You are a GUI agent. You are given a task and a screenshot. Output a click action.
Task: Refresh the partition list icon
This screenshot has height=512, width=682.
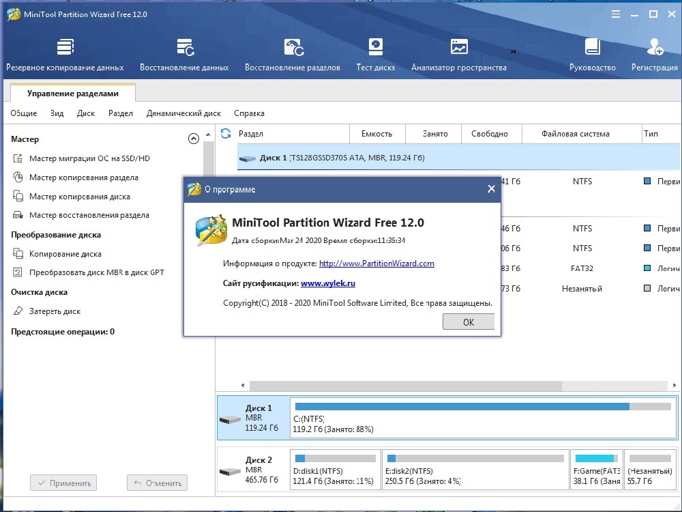tap(226, 133)
